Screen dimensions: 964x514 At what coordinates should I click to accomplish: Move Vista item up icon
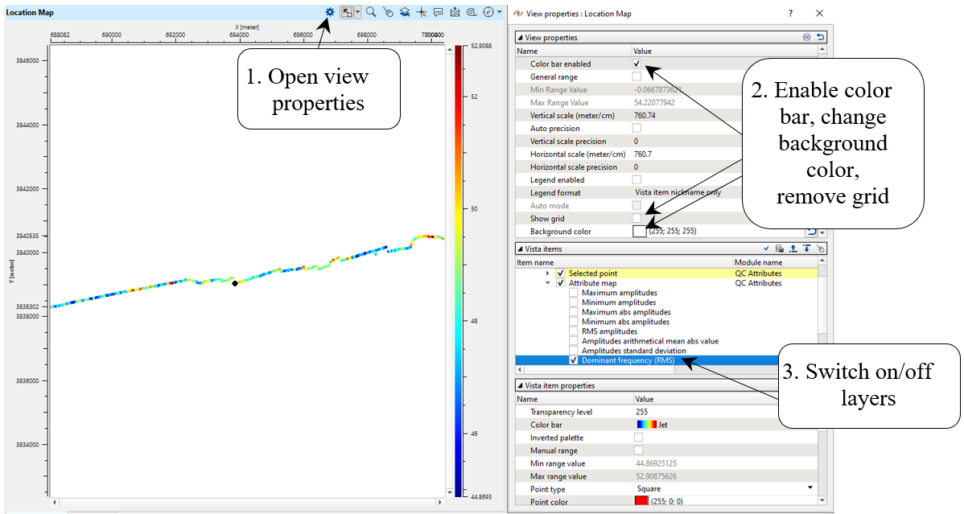[793, 249]
